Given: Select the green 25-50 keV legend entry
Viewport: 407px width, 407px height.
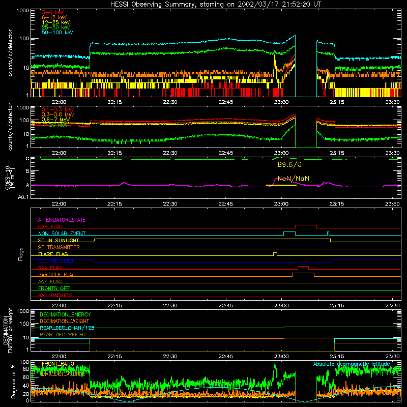Looking at the screenshot, I should pos(56,27).
